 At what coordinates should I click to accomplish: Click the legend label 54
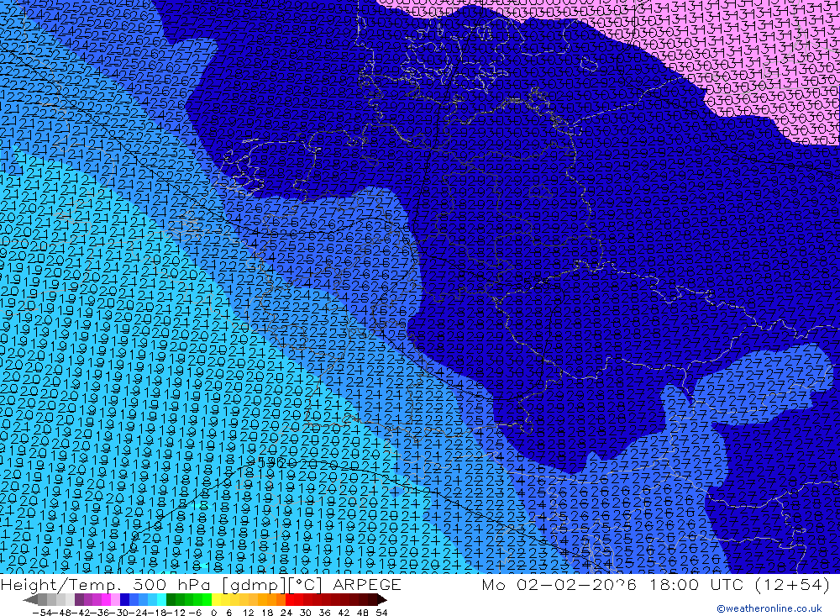[x=381, y=613]
